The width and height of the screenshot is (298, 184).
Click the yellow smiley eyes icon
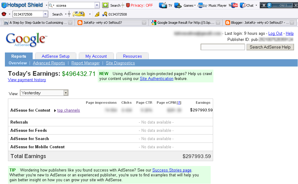[x=79, y=14]
